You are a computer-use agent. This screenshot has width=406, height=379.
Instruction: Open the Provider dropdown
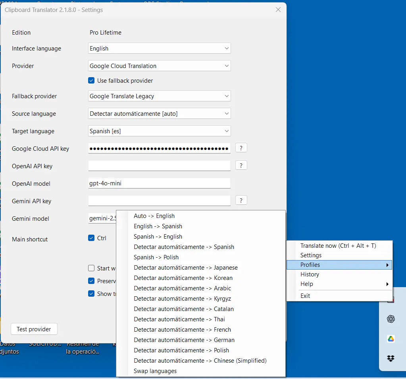pyautogui.click(x=159, y=66)
